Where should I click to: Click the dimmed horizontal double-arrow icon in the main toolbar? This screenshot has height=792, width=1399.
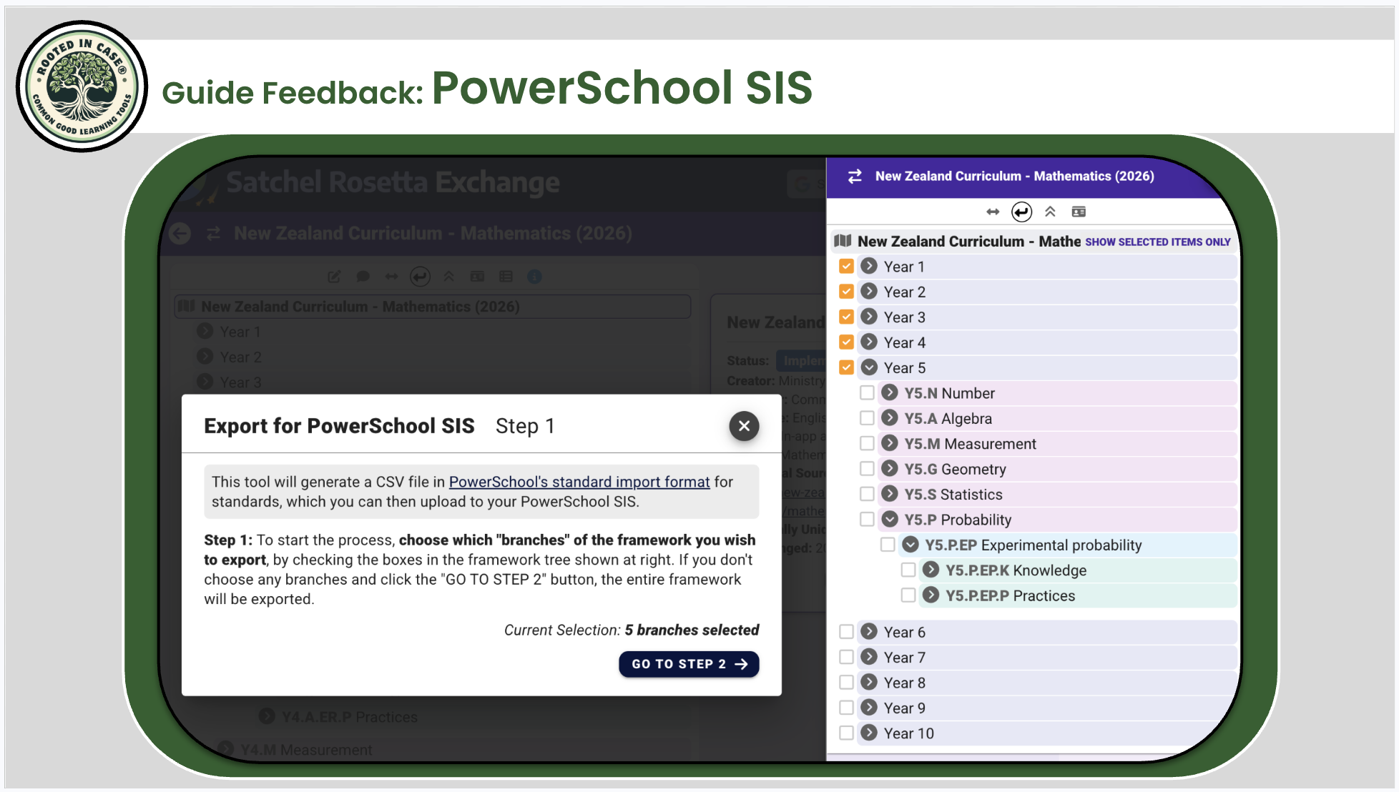391,277
